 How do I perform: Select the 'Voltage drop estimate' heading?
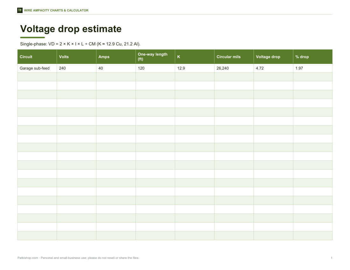(x=71, y=29)
